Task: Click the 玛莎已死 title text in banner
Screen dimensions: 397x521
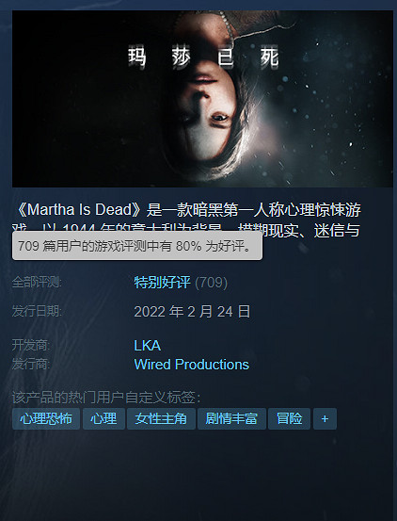Action: pyautogui.click(x=203, y=57)
